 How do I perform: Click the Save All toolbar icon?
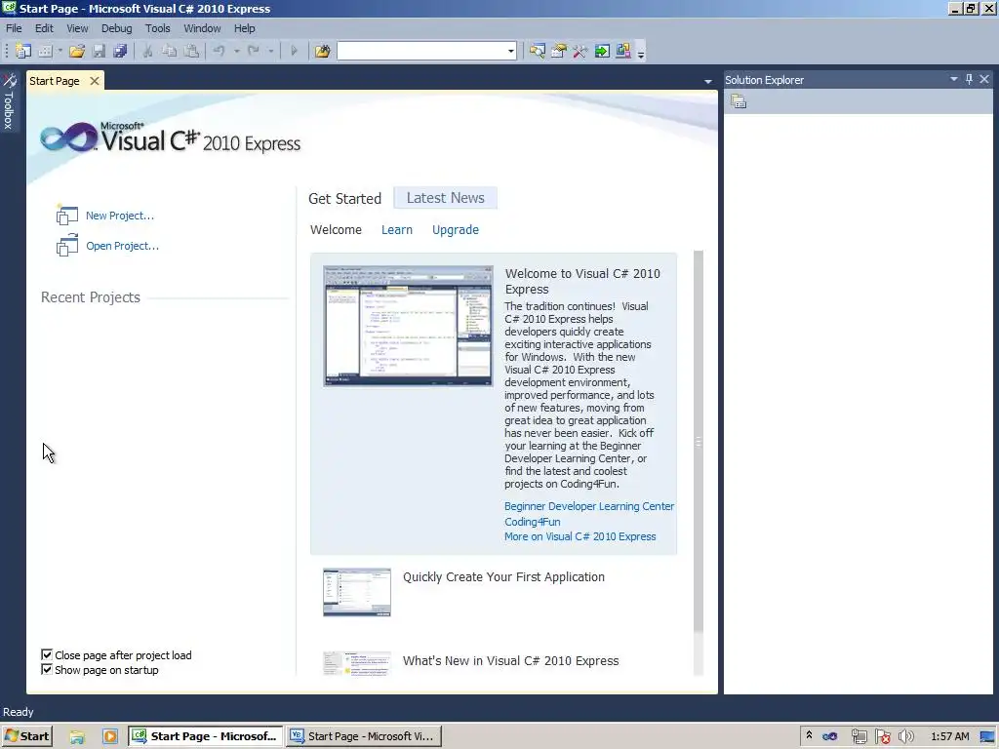point(120,51)
